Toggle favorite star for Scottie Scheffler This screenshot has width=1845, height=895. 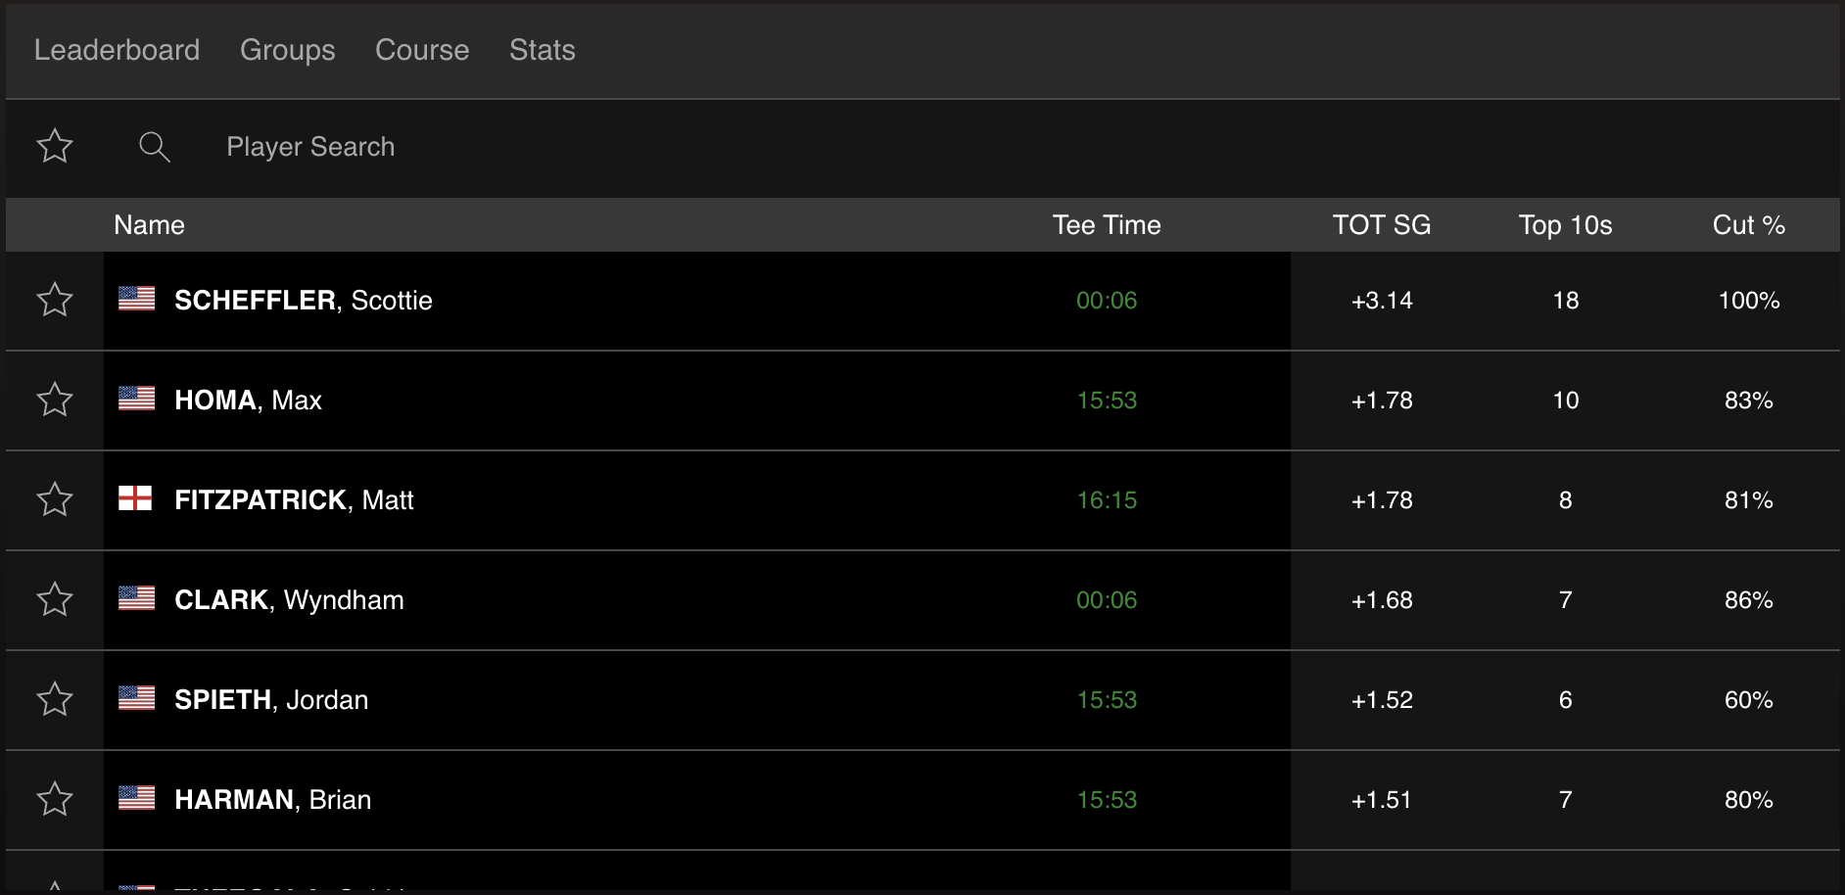click(x=55, y=300)
